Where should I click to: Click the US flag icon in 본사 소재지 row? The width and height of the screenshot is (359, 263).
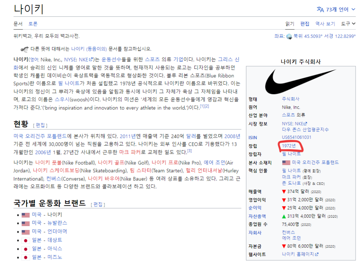point(286,163)
